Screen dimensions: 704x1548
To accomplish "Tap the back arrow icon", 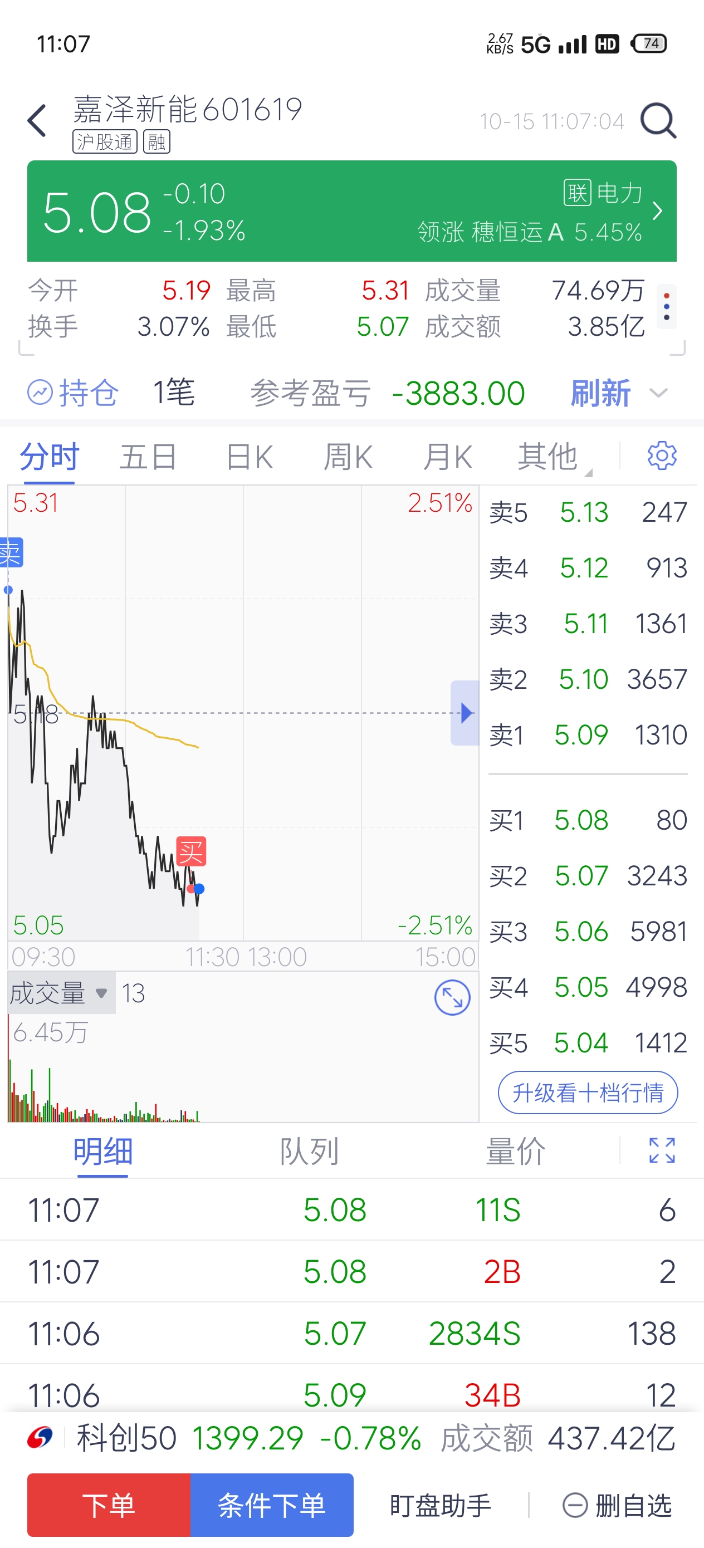I will pos(37,120).
